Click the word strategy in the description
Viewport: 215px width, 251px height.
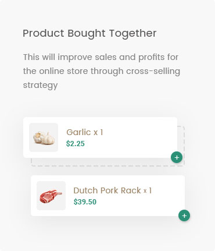click(40, 86)
